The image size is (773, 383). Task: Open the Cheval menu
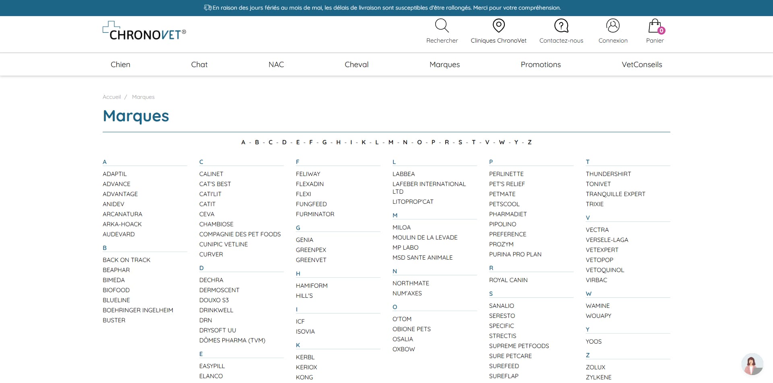pos(357,64)
